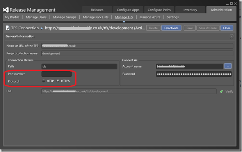
Task: Click the blue Close button
Action: coord(227,28)
